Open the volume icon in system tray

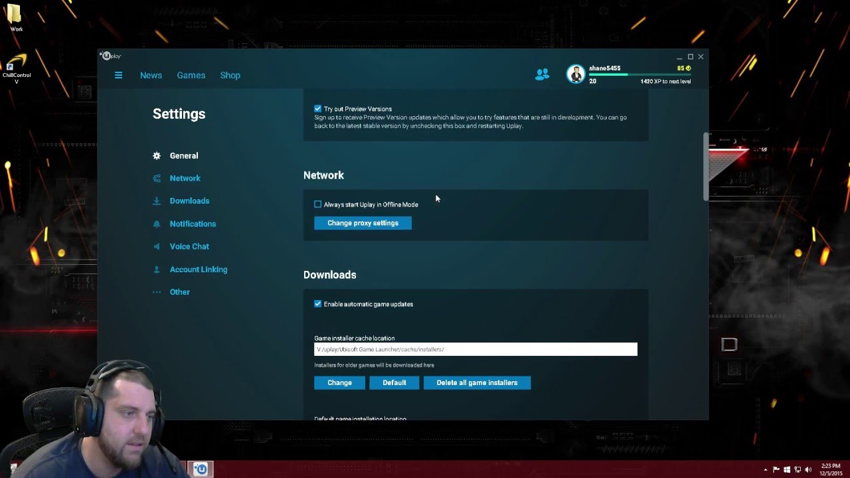808,469
